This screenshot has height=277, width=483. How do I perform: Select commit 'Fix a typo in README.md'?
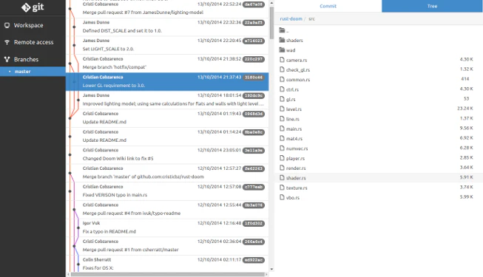pyautogui.click(x=167, y=228)
